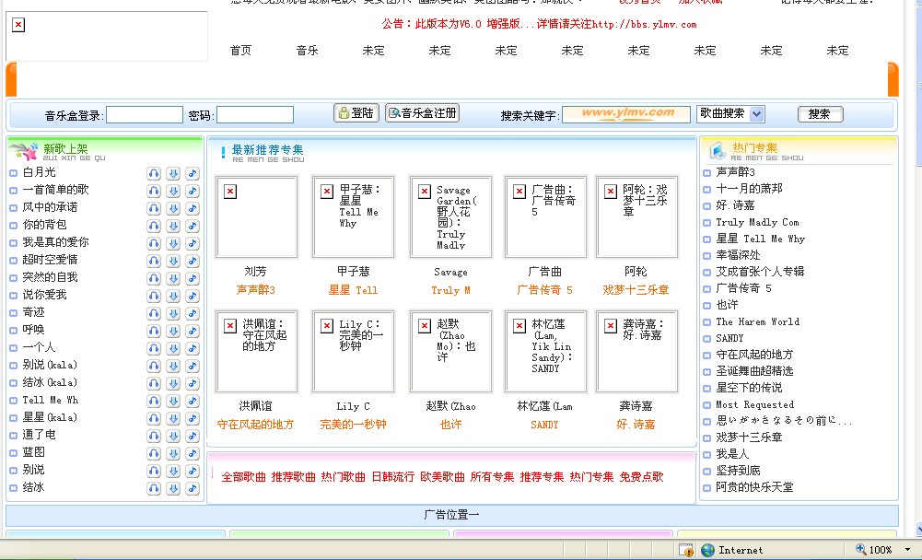Click the download arrow icon for 蓝图
Screen dimensions: 922x560
(x=173, y=453)
